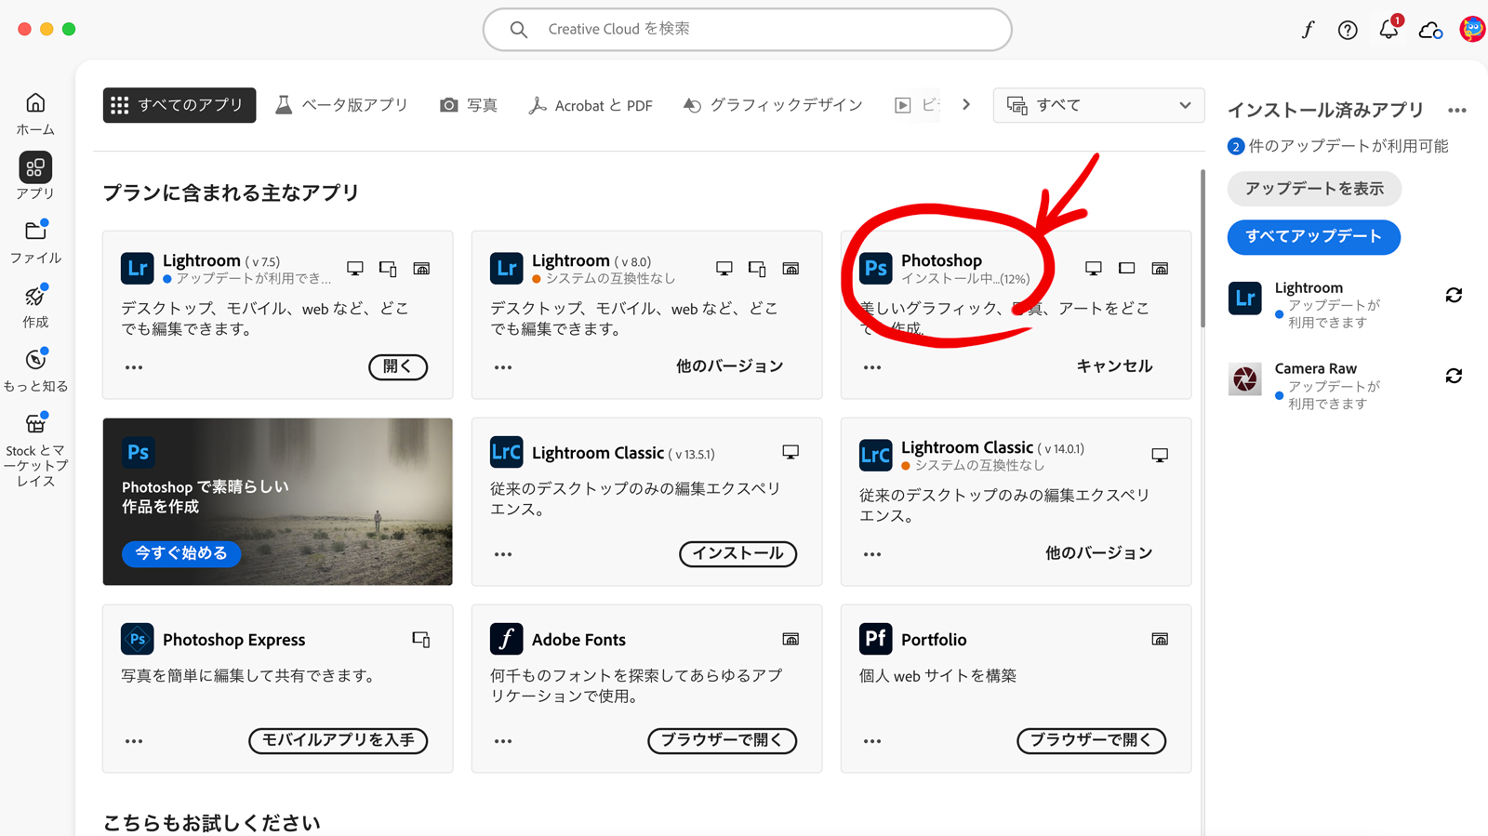The image size is (1488, 836).
Task: Select the ベータ版アプリ tab
Action: [341, 105]
